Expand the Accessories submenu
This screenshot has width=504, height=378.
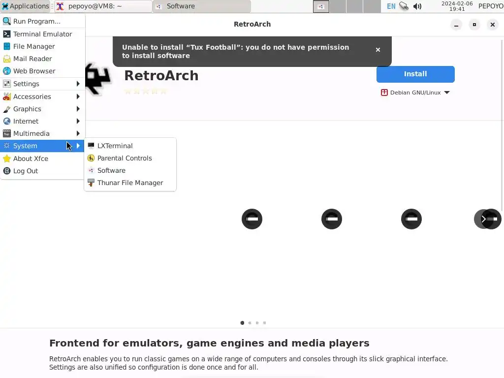point(42,96)
